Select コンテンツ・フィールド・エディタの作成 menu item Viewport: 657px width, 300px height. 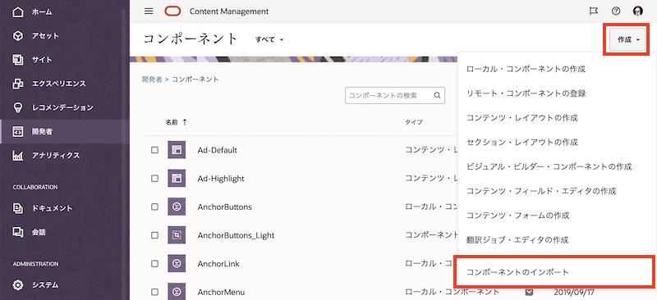tap(541, 191)
